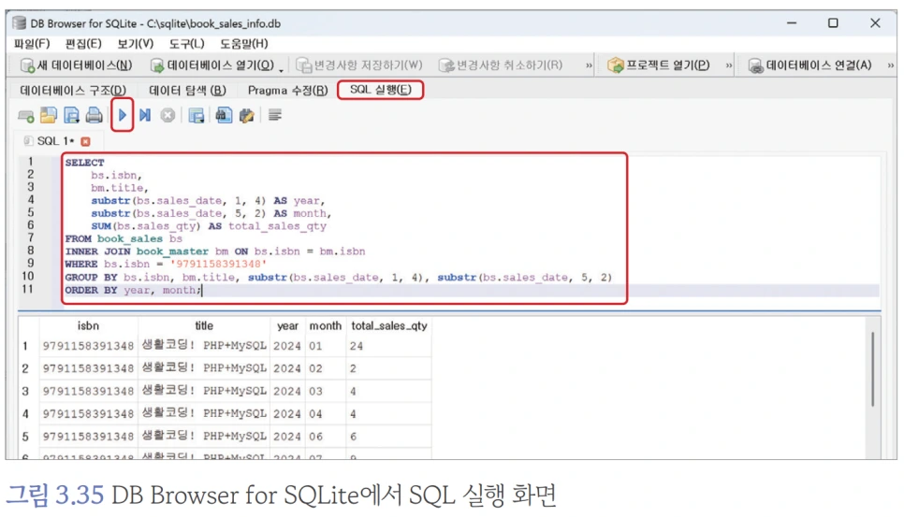The image size is (904, 517).
Task: Open SQL file with folder icon
Action: click(x=49, y=116)
